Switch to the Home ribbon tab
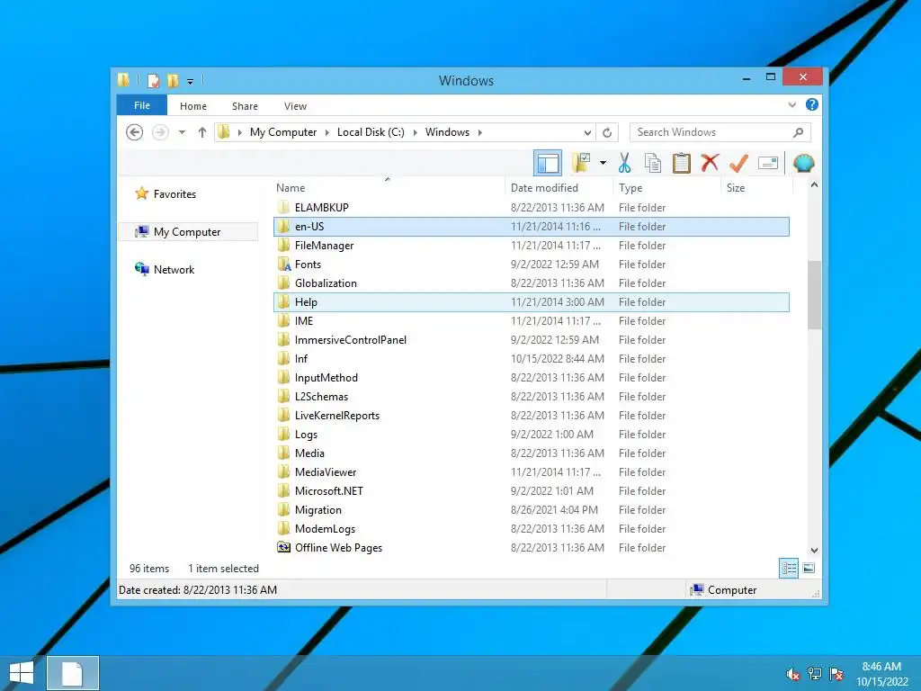 (193, 106)
